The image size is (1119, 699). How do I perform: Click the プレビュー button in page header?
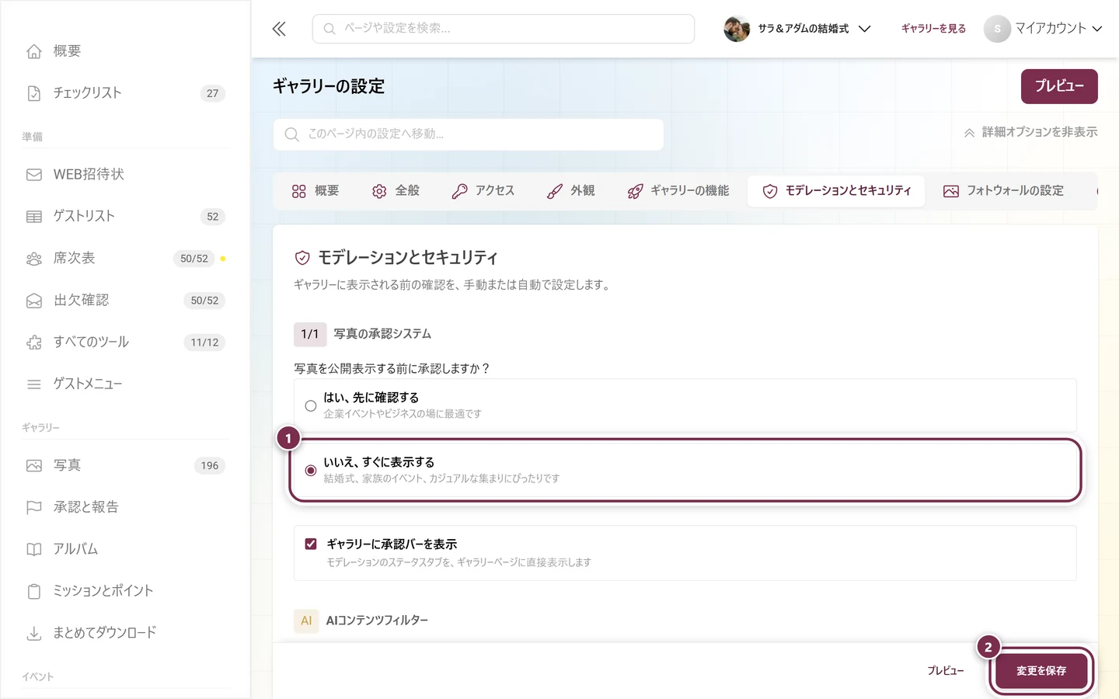[1059, 86]
